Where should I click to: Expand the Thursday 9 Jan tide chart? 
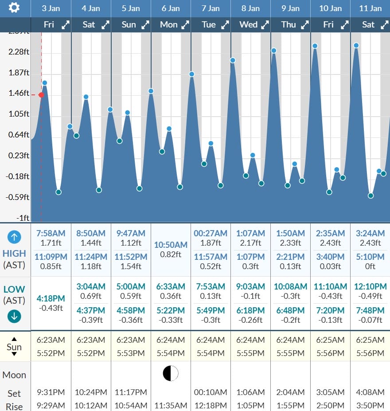(x=304, y=25)
